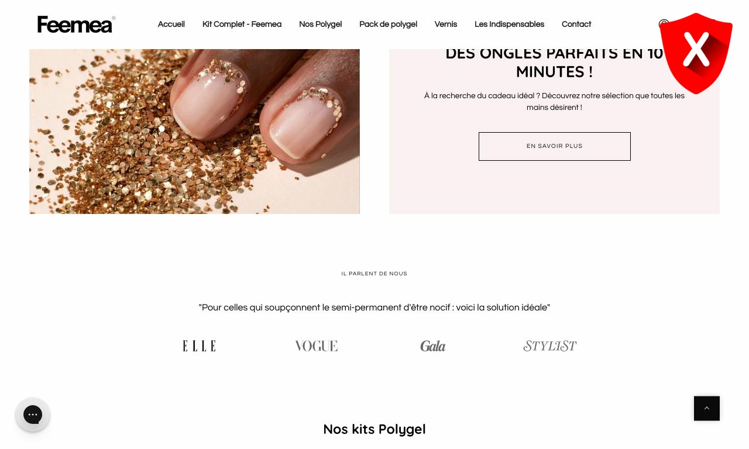749x449 pixels.
Task: Click the semi-permanent press quote text
Action: (x=374, y=308)
